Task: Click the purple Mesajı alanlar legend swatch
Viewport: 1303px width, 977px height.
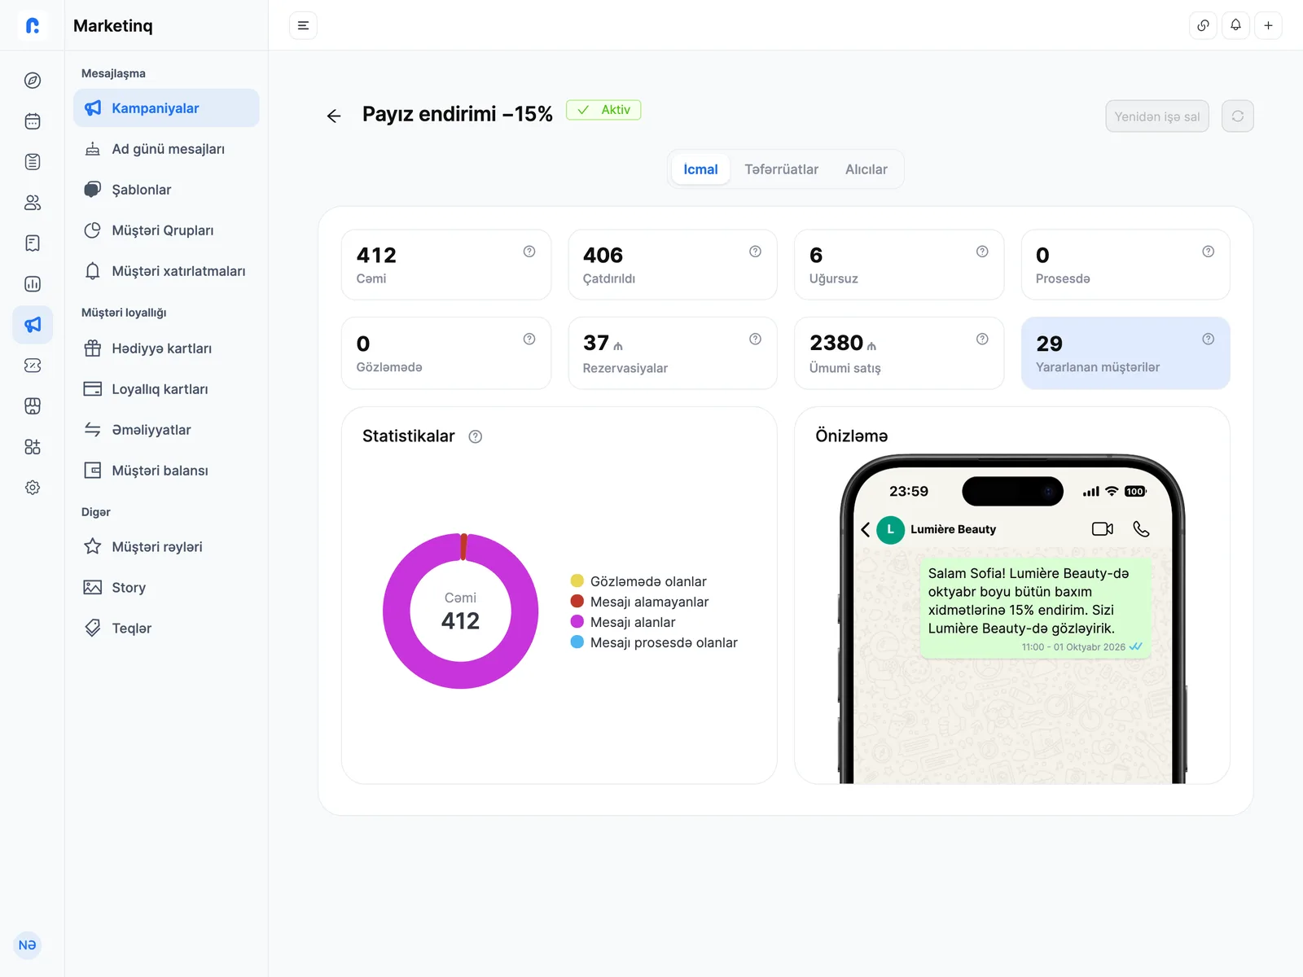Action: tap(577, 622)
